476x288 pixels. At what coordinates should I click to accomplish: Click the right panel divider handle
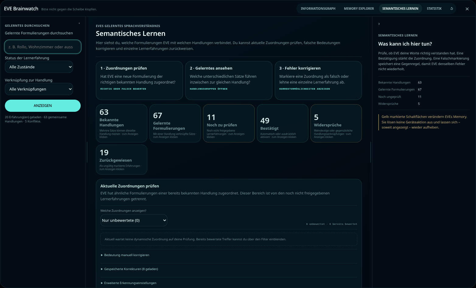[371, 152]
